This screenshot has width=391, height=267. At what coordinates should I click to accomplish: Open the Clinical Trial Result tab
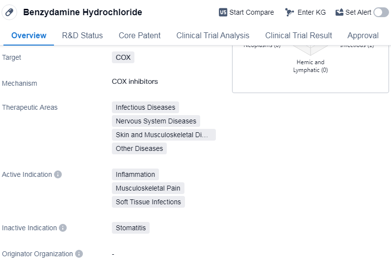point(298,35)
